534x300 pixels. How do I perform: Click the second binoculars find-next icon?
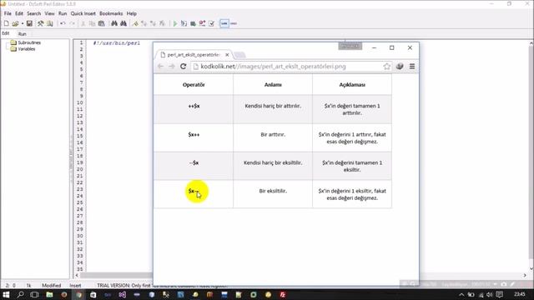coord(123,23)
